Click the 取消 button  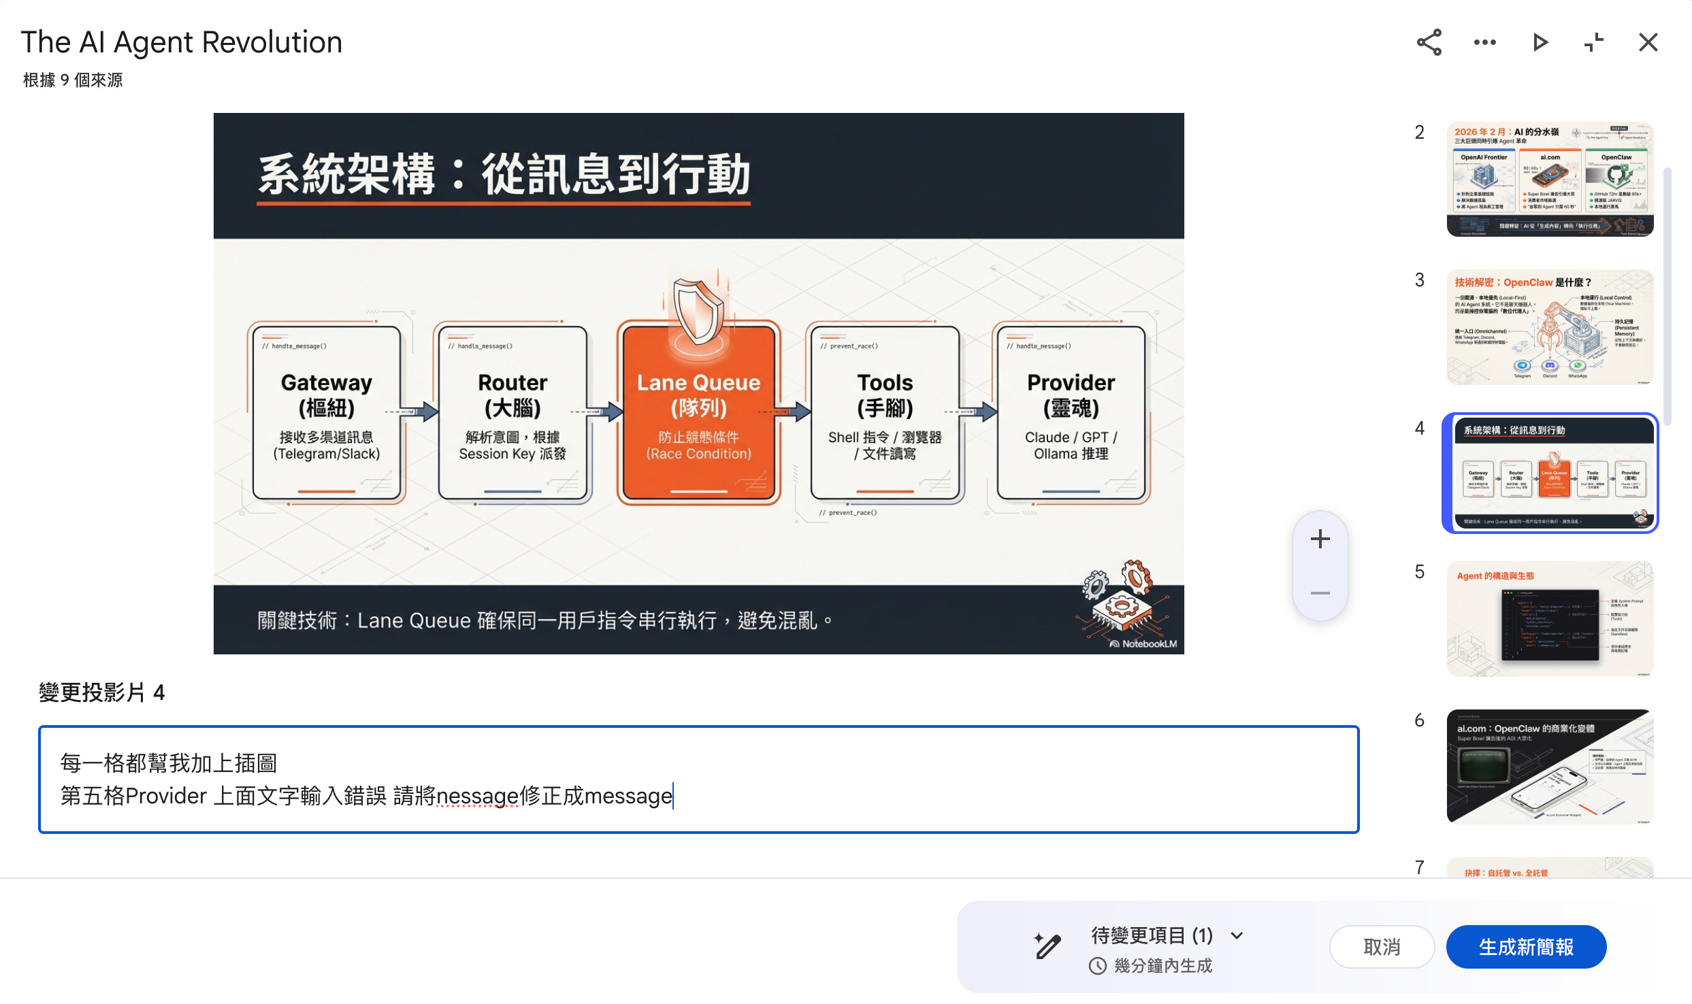(1382, 946)
